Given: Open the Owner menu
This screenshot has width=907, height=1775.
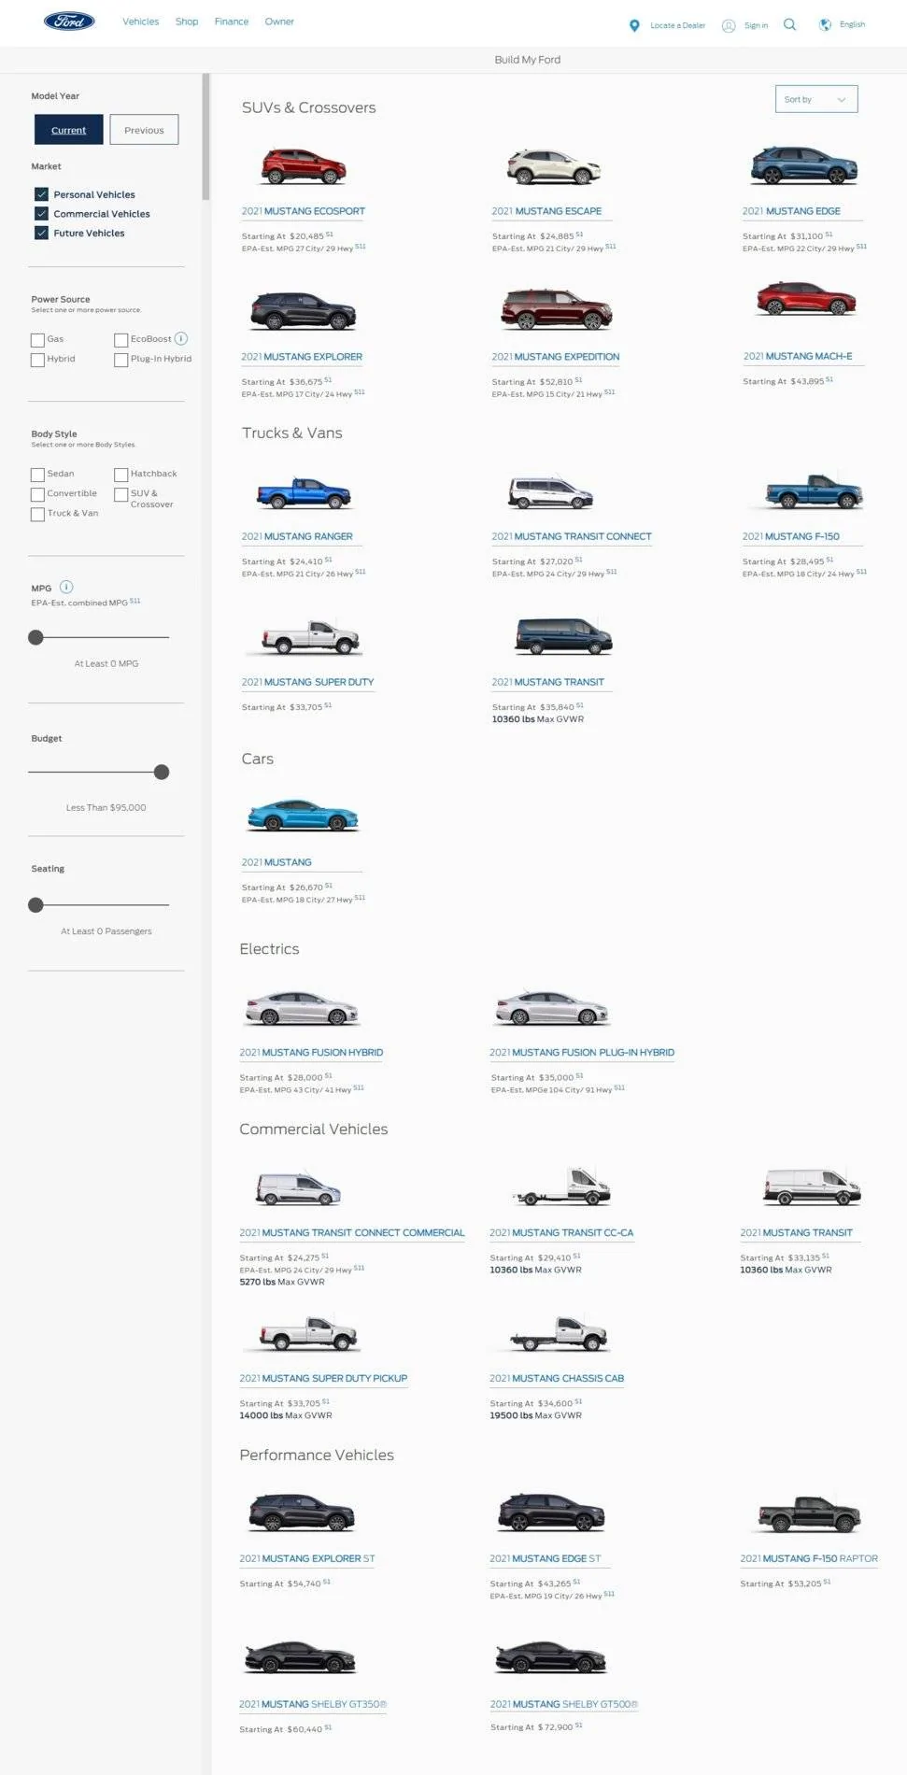Looking at the screenshot, I should pos(279,21).
